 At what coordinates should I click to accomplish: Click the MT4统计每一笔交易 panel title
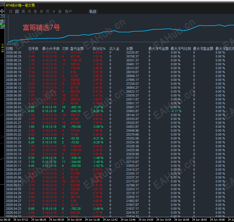(x=20, y=5)
